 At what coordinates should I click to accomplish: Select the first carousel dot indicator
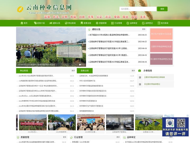(80, 65)
